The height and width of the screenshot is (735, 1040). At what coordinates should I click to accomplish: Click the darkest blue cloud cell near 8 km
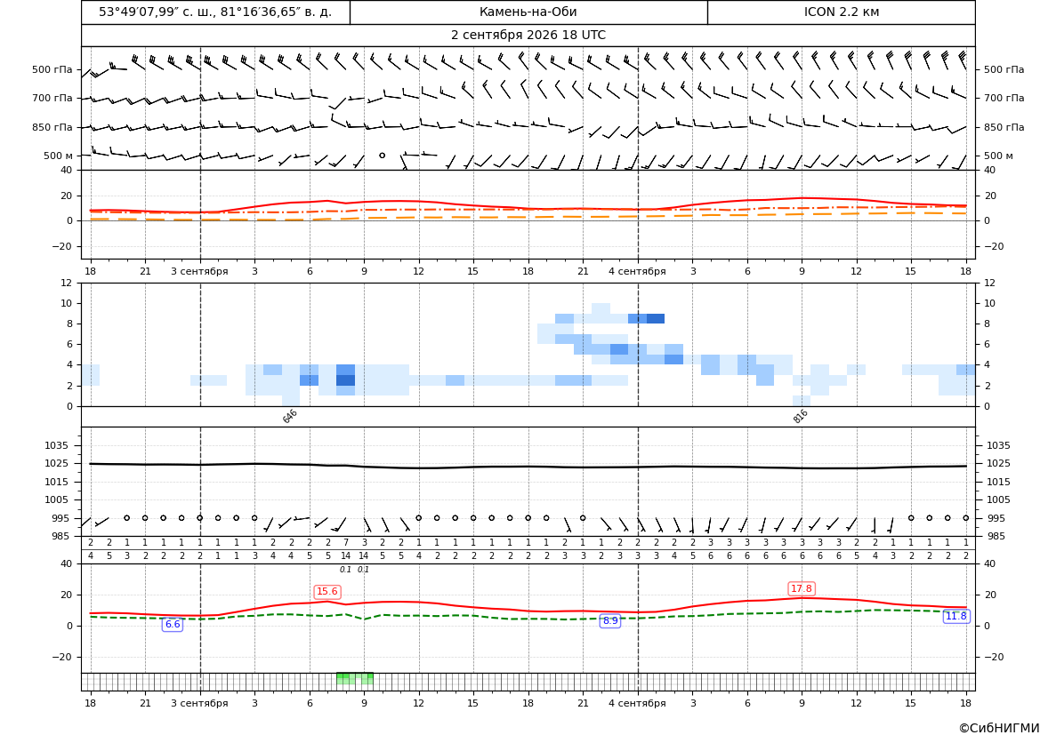[656, 319]
